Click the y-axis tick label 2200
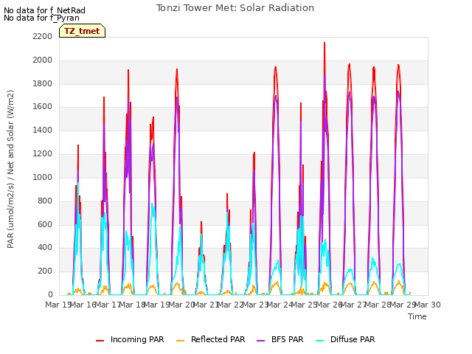472x354 pixels. click(43, 36)
